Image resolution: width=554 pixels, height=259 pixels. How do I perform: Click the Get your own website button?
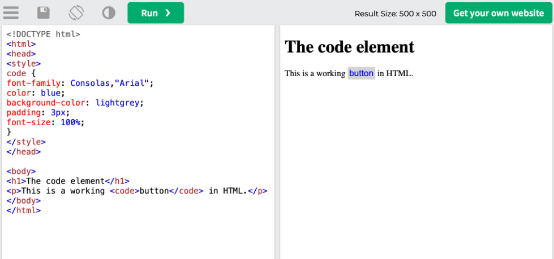[498, 13]
